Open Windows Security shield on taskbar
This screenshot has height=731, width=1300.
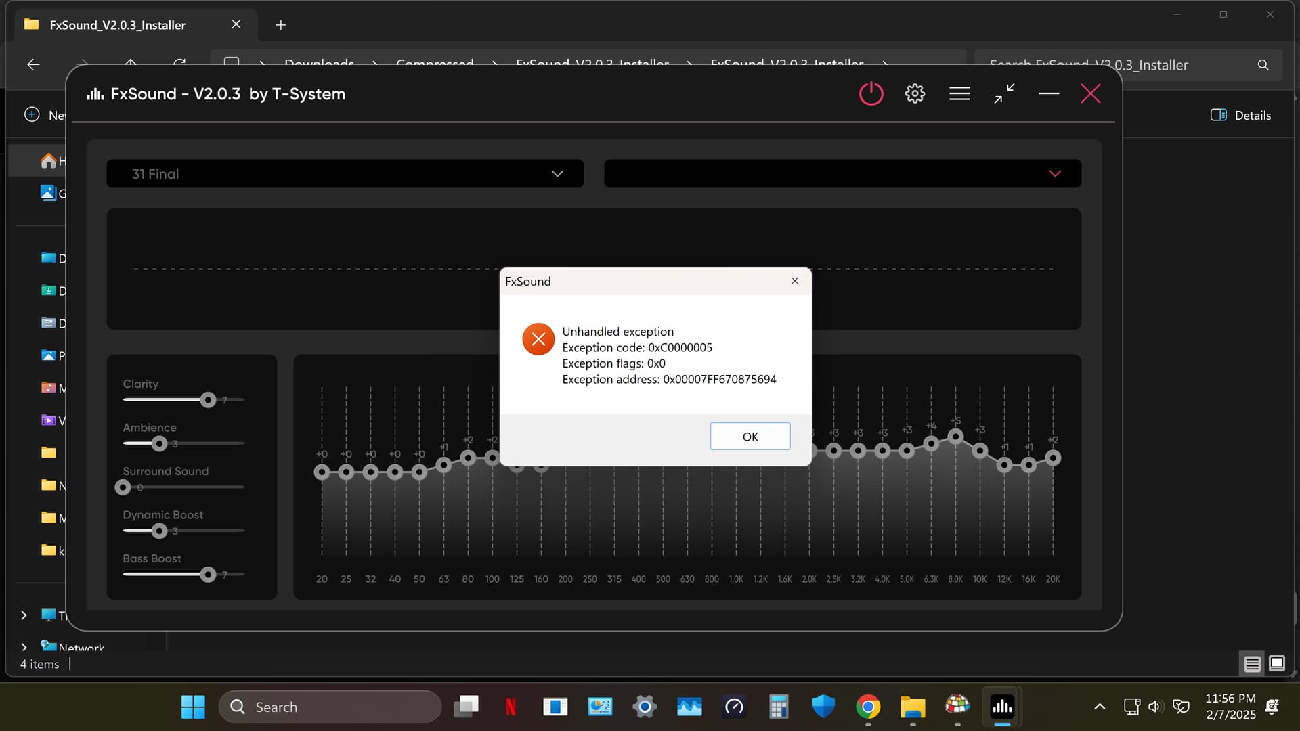pos(823,707)
